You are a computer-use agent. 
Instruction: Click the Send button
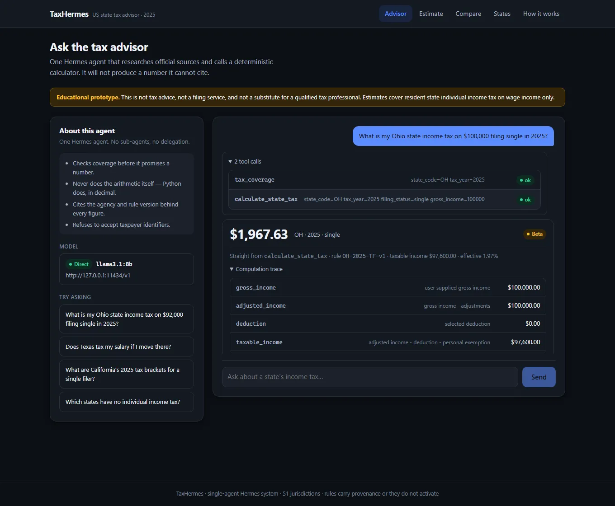pos(539,377)
